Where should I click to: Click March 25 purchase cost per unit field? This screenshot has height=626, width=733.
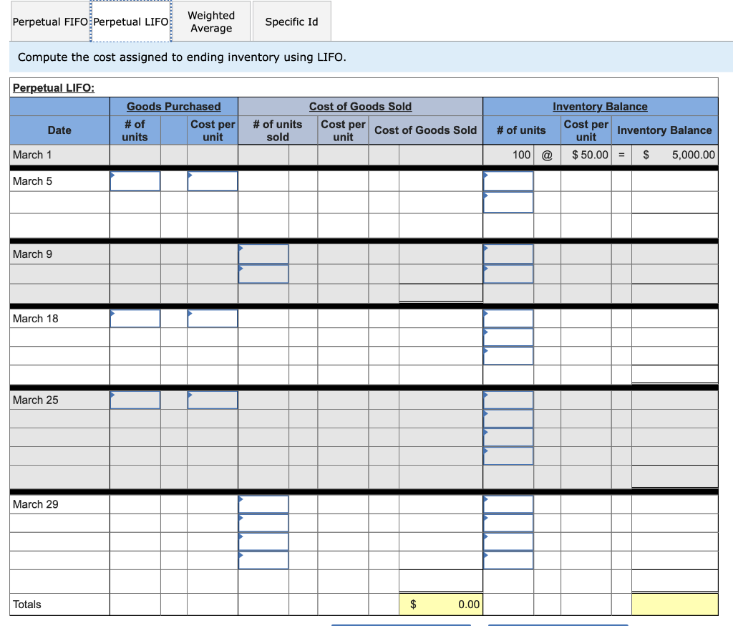tap(213, 400)
